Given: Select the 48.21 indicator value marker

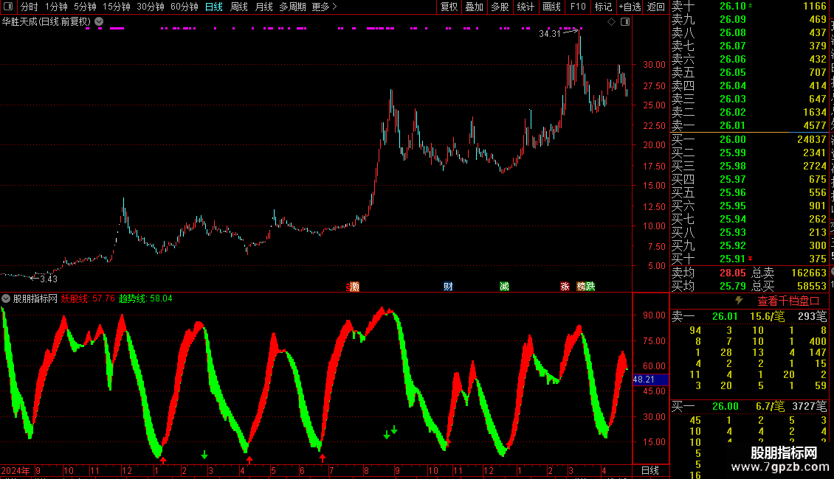Looking at the screenshot, I should point(650,380).
